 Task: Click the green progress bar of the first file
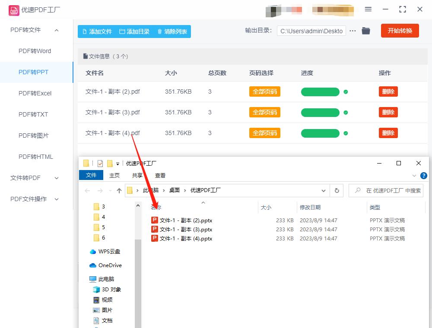320,91
